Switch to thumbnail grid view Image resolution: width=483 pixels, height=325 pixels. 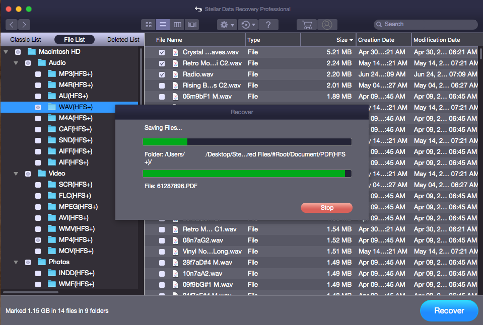pos(149,24)
